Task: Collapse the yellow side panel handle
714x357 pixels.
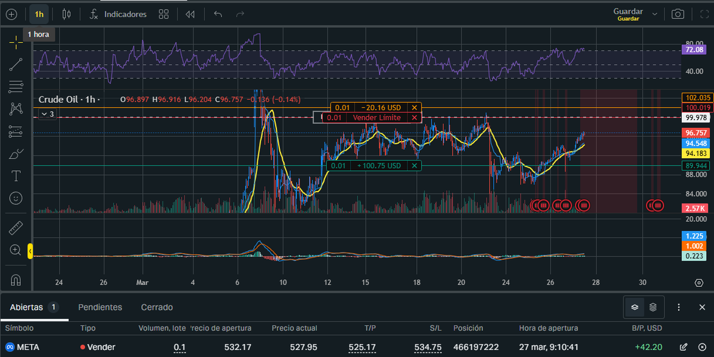Action: click(30, 250)
